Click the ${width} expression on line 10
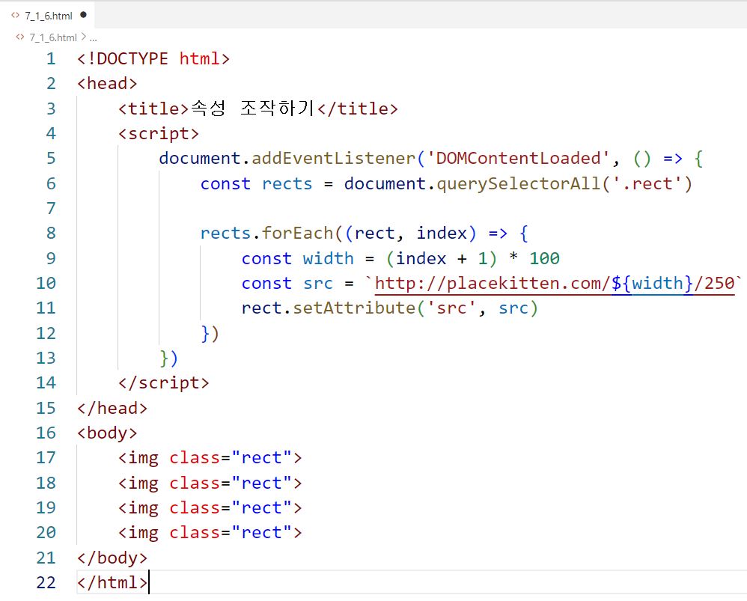The width and height of the screenshot is (747, 601). coord(653,284)
